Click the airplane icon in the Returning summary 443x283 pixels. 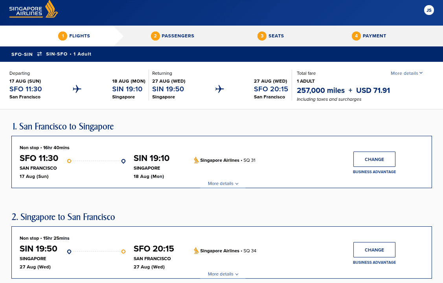[x=219, y=89]
